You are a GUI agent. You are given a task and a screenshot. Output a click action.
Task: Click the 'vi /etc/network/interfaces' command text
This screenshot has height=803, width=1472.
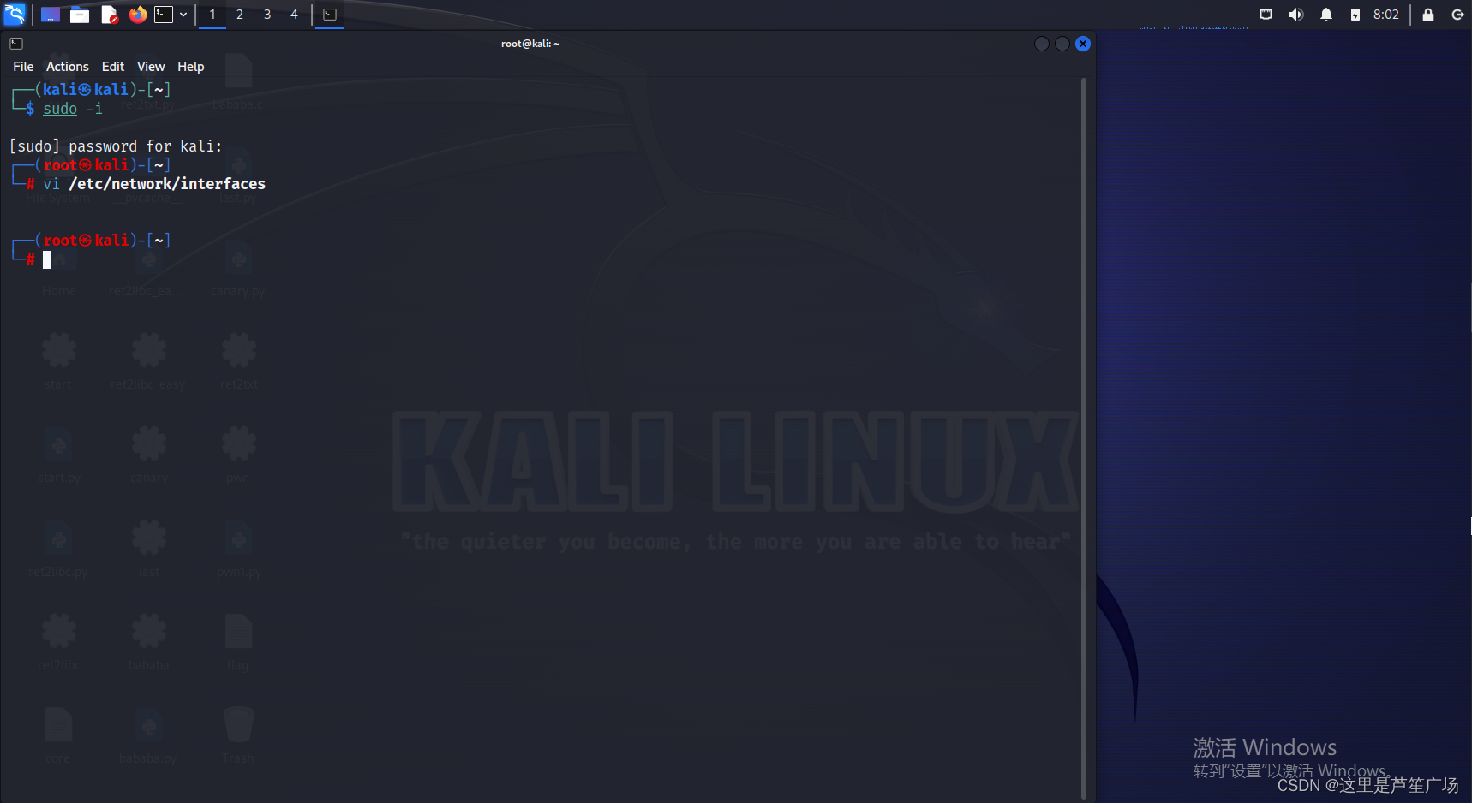[x=154, y=184]
